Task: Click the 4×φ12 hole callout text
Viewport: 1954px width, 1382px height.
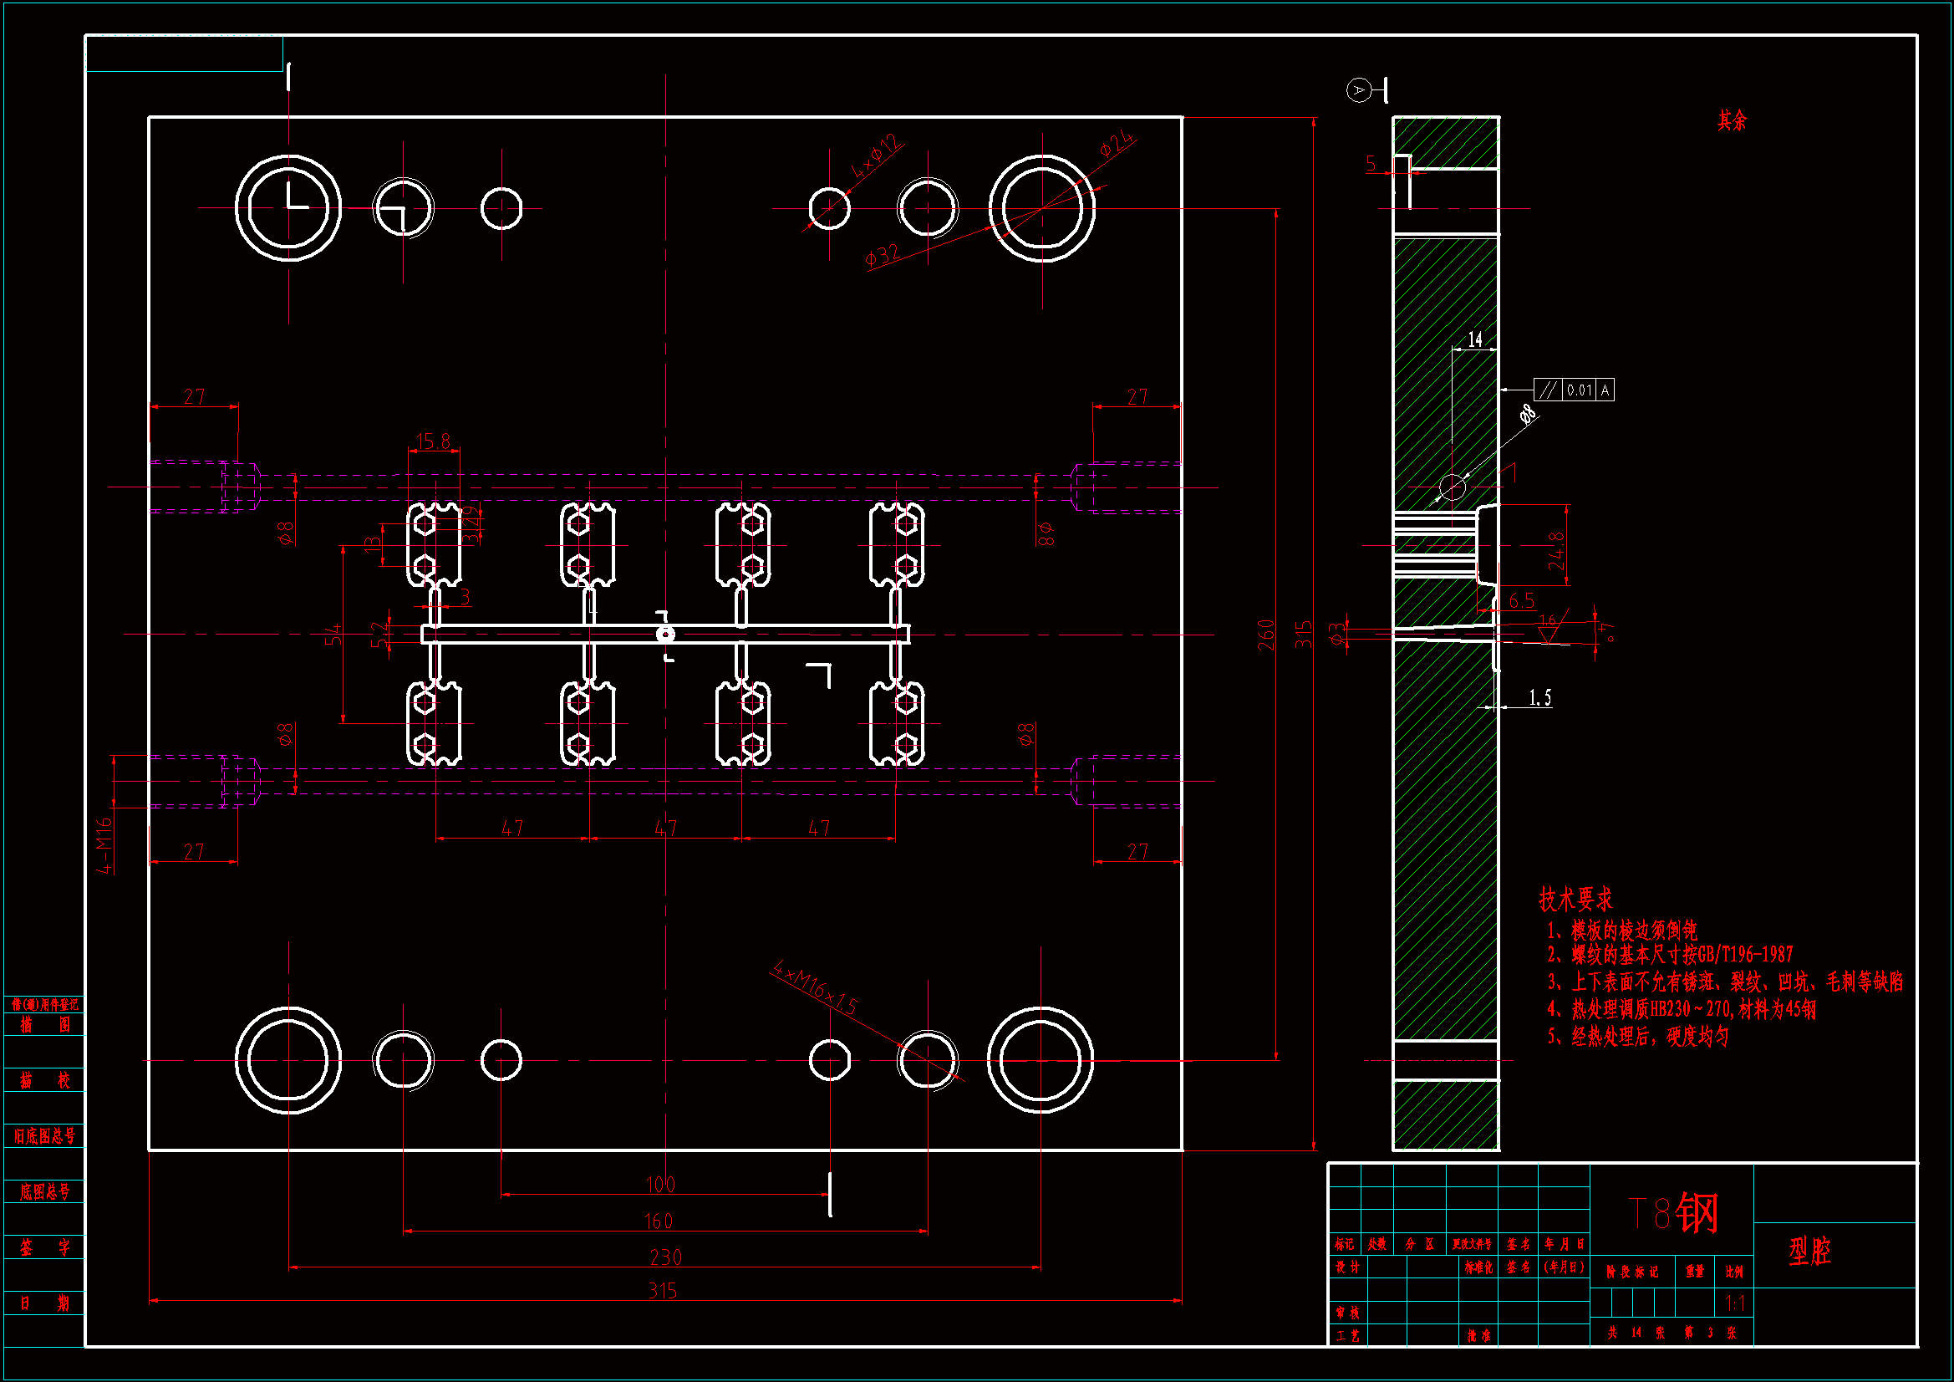Action: [876, 156]
